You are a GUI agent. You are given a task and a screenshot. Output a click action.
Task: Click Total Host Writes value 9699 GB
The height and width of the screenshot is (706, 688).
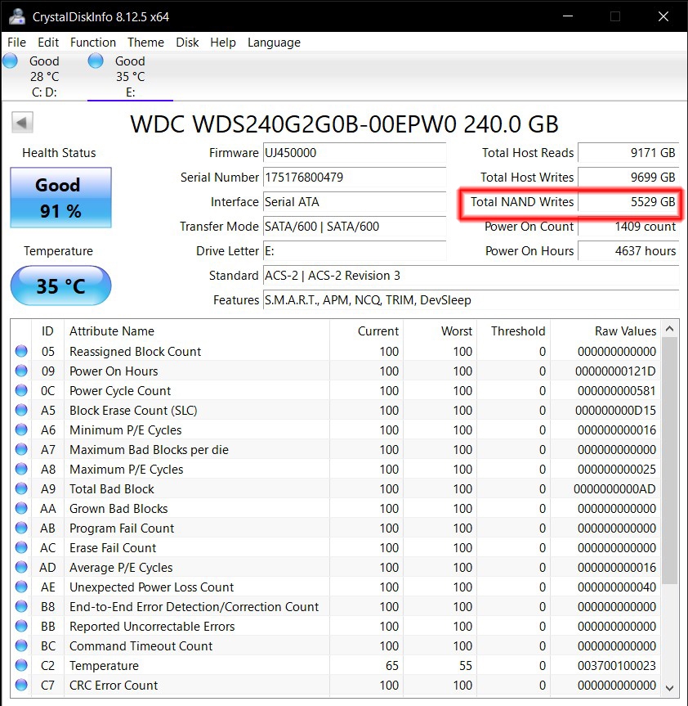coord(628,178)
